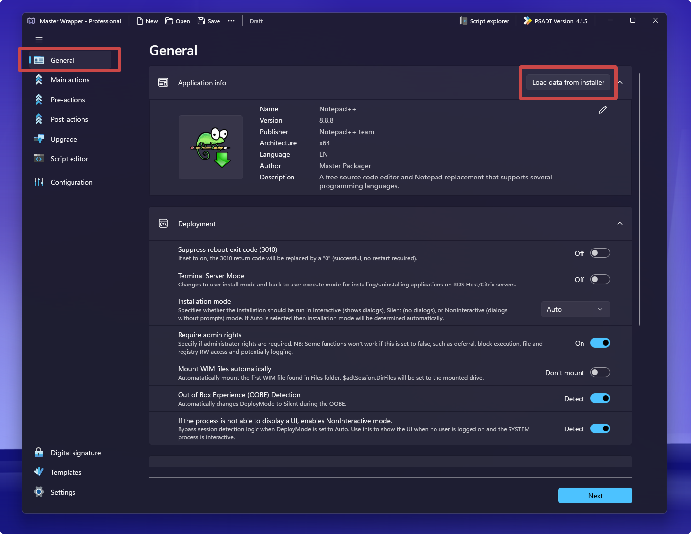
Task: Go to Main actions in sidebar
Action: tap(70, 80)
